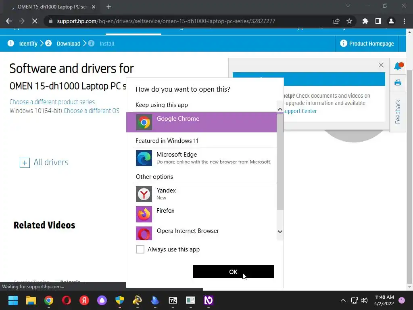Image resolution: width=413 pixels, height=310 pixels.
Task: Show hidden system tray icons
Action: [343, 300]
